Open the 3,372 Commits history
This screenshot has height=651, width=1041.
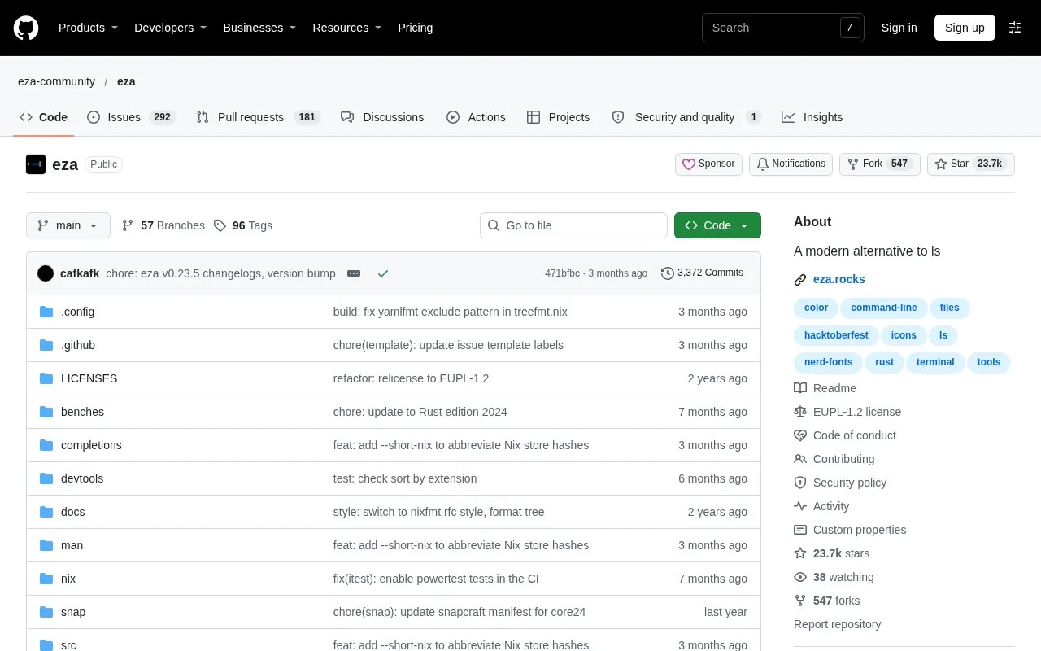[702, 273]
